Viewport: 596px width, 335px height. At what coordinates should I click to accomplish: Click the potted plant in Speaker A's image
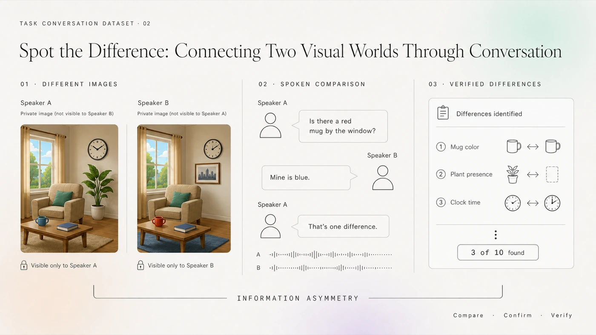coord(97,192)
